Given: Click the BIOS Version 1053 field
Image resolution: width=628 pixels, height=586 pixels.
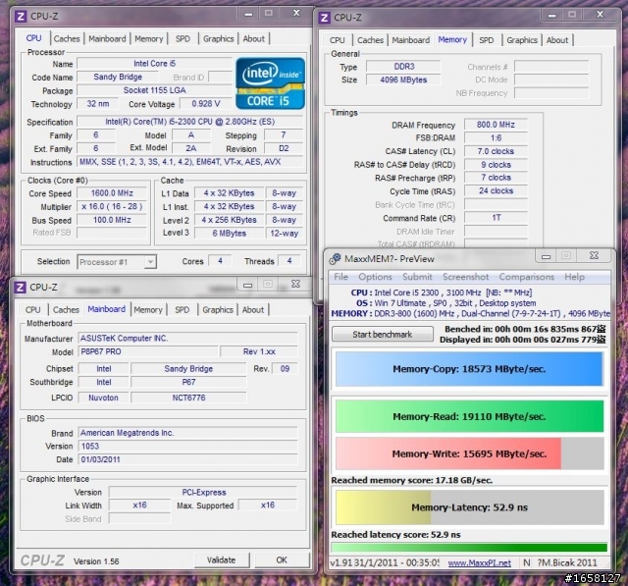Looking at the screenshot, I should (x=187, y=447).
